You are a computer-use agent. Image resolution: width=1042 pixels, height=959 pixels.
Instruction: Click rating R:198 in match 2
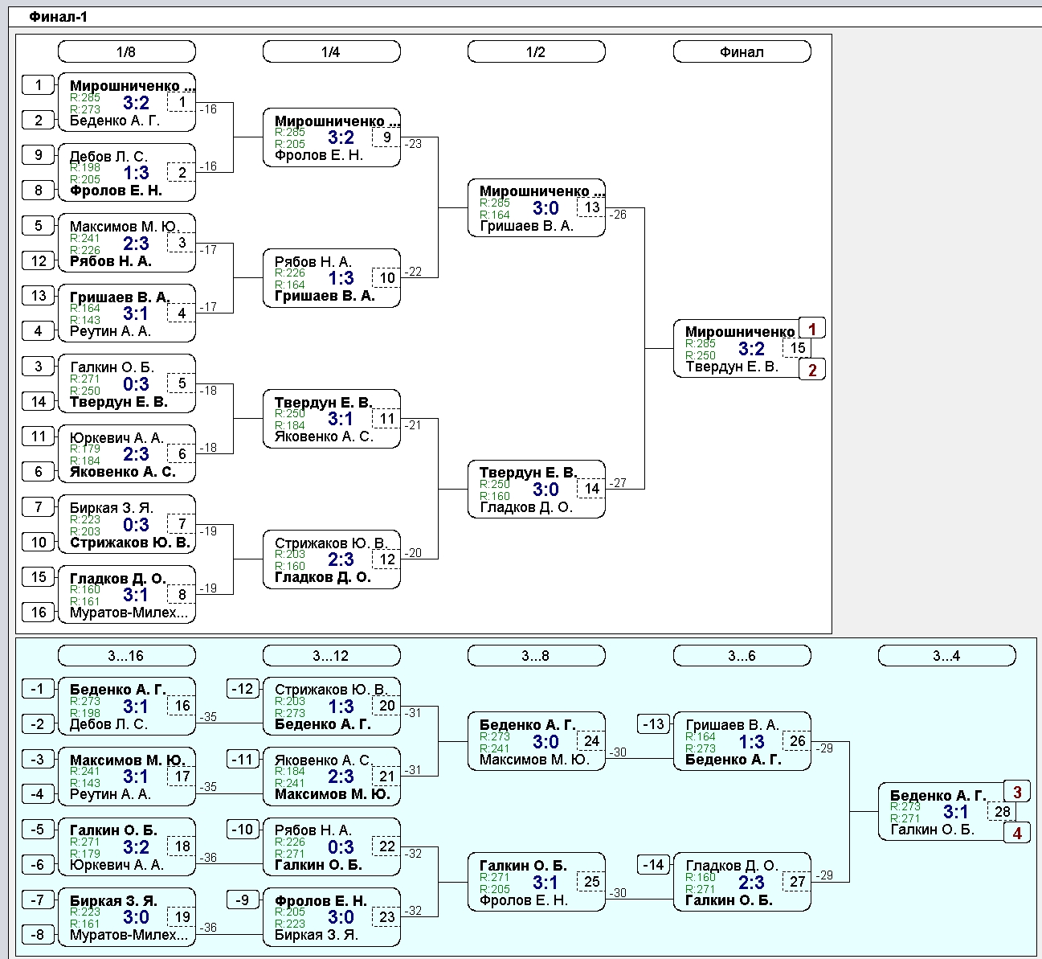tap(85, 168)
